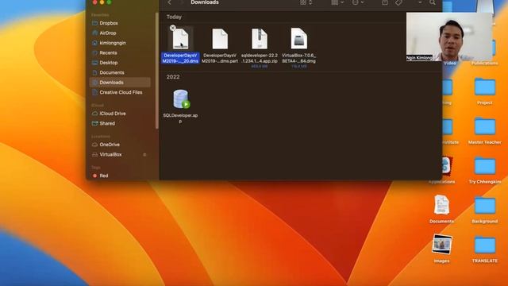Select the DeveloperDaysVM2019 .dms.part file icon

tap(220, 39)
